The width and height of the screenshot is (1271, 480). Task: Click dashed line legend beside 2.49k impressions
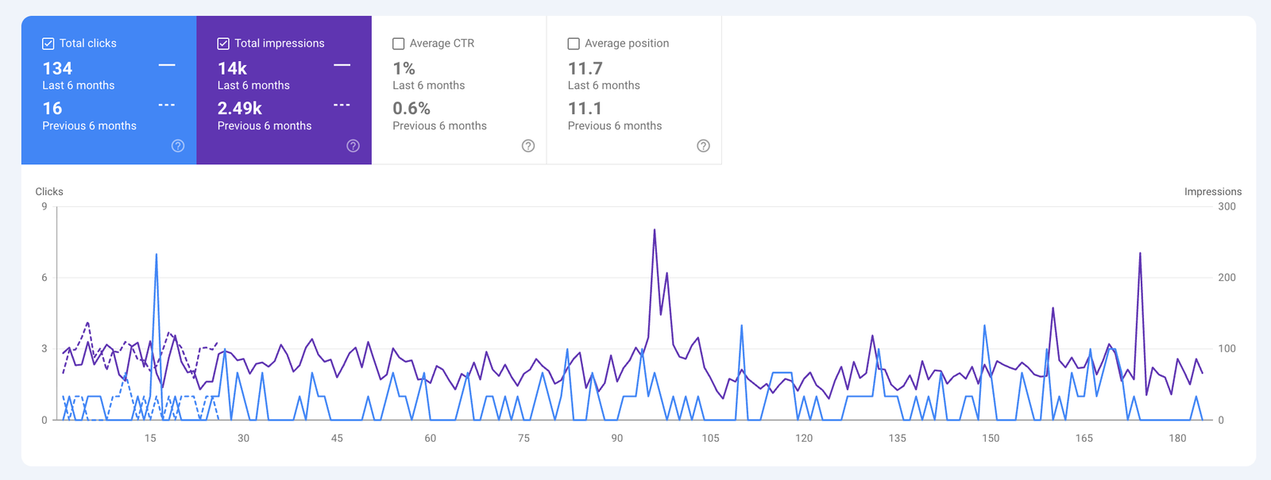click(342, 106)
